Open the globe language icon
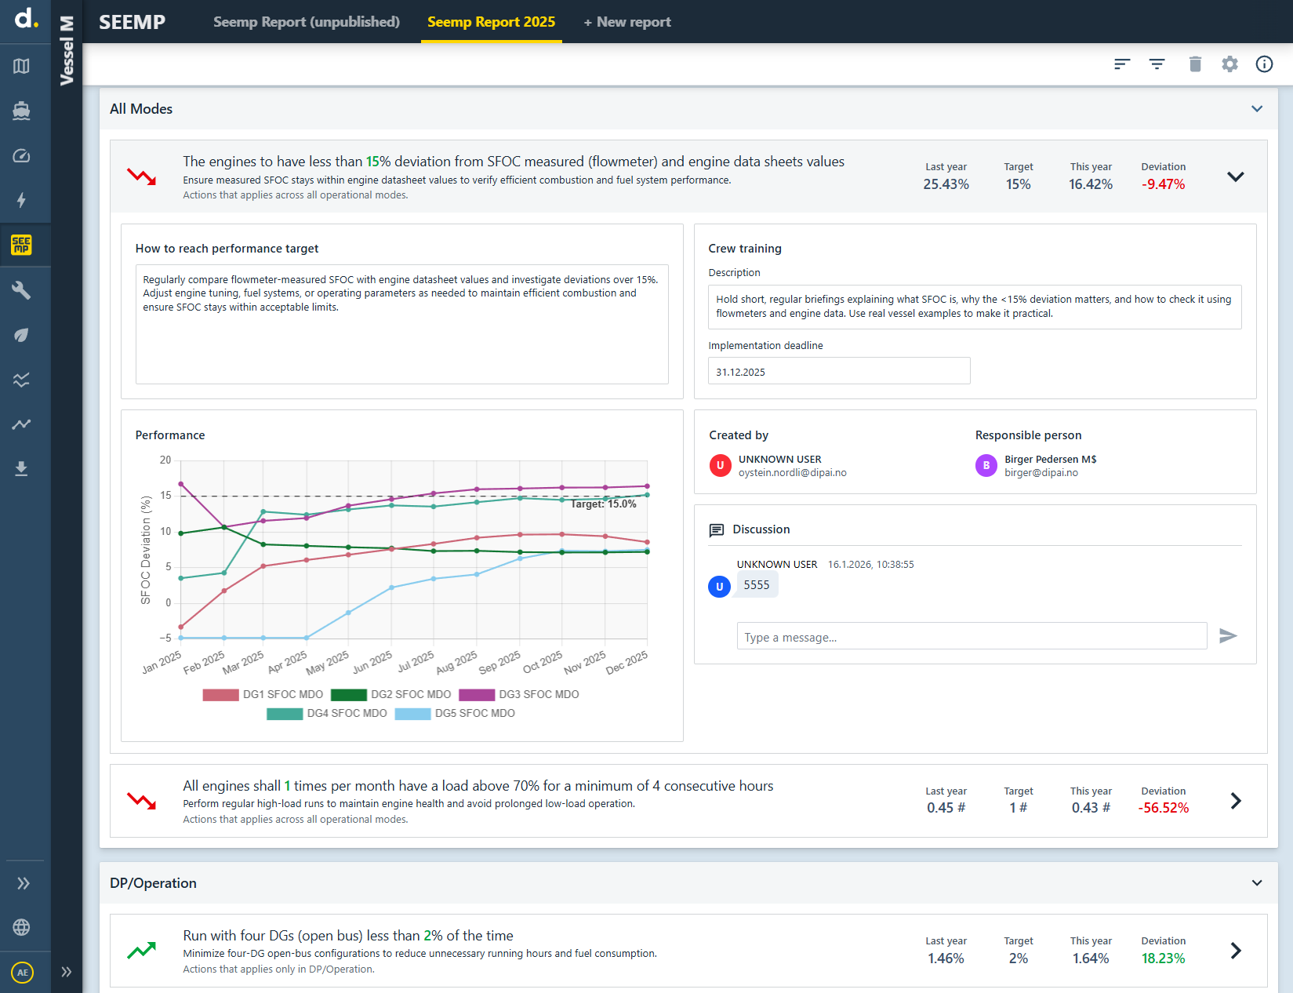1293x993 pixels. [21, 927]
